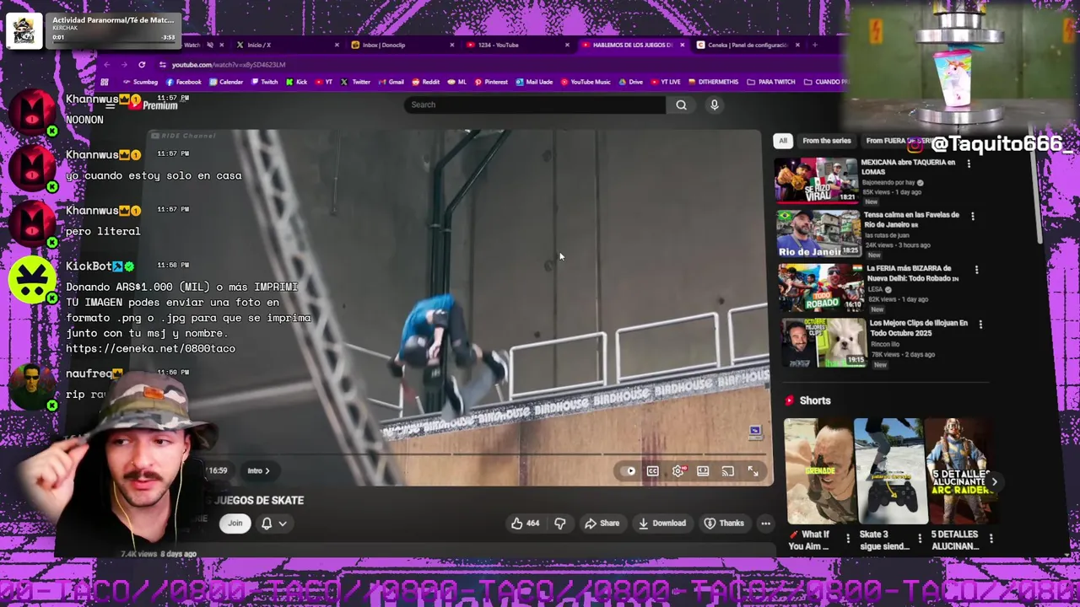Open the TODO ROBADO Nueva Delhi thumbnail
Image resolution: width=1080 pixels, height=607 pixels.
821,287
